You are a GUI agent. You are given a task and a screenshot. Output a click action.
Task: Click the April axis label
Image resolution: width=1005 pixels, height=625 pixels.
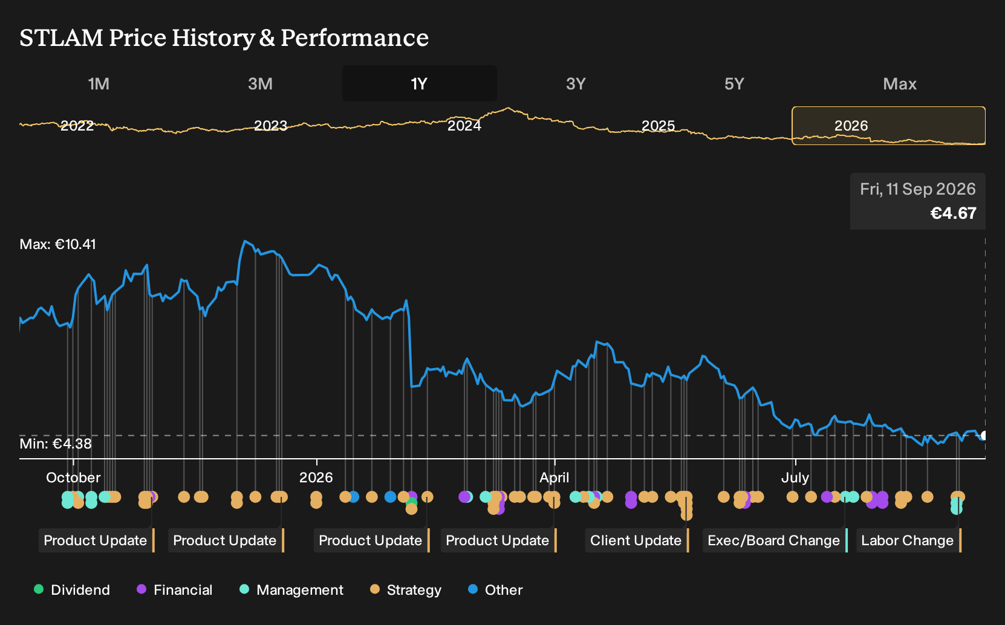pos(555,478)
